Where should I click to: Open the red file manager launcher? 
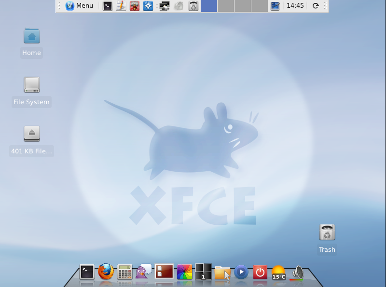tap(135, 6)
